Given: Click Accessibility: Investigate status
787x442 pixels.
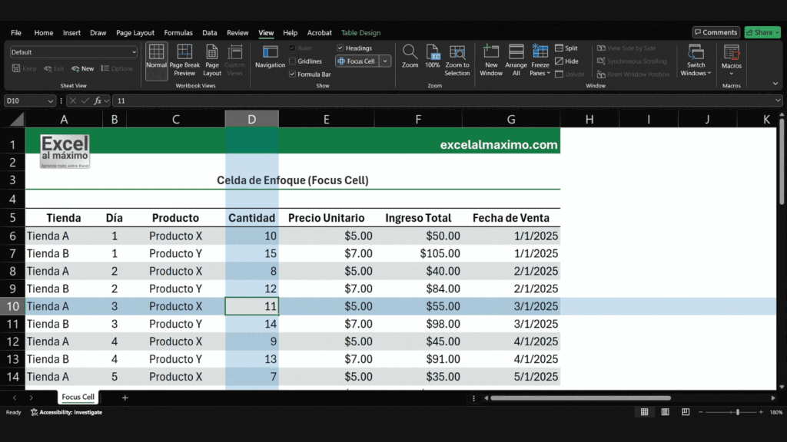Looking at the screenshot, I should (x=66, y=412).
